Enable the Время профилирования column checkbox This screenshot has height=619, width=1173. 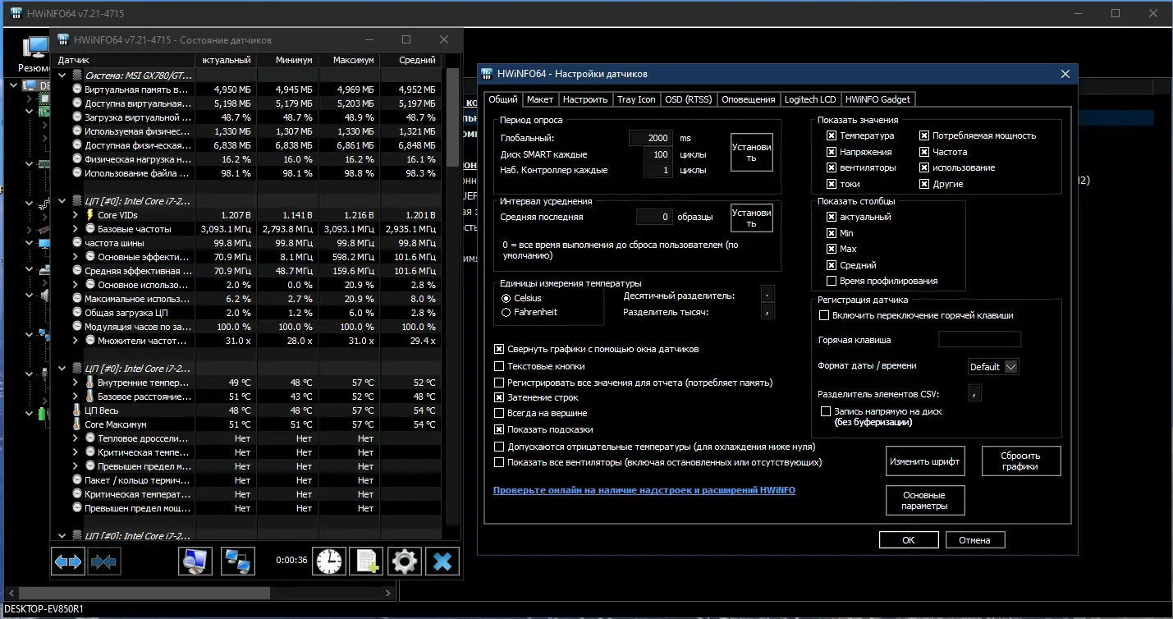(832, 281)
